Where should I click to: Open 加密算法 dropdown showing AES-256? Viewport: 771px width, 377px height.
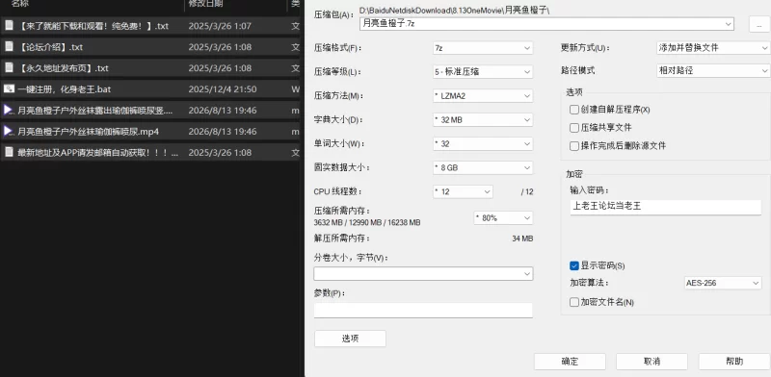pos(723,283)
